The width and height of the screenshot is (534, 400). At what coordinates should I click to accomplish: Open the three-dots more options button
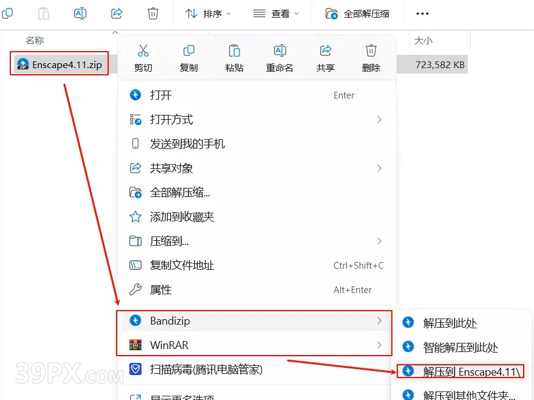[x=422, y=13]
